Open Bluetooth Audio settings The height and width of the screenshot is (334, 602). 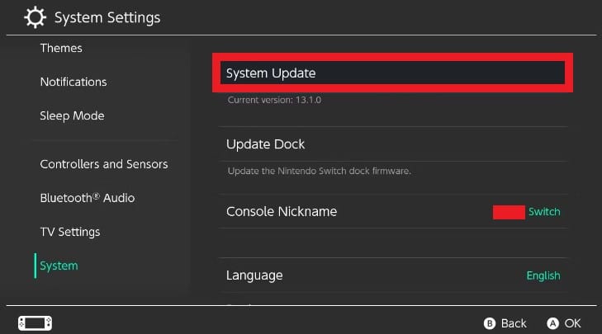click(88, 198)
